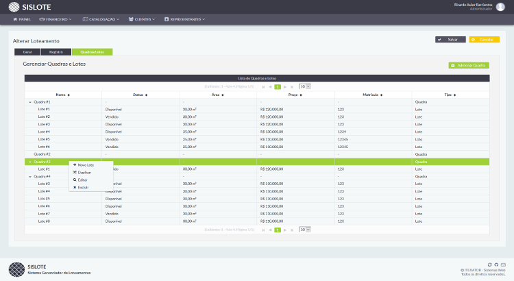Click the user name Ricardo Auler Barrientos
Screen dimensions: 514x281
click(473, 5)
